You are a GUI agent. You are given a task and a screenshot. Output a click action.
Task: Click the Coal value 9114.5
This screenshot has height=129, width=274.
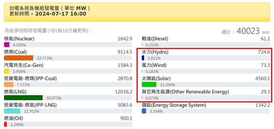[x=125, y=52]
